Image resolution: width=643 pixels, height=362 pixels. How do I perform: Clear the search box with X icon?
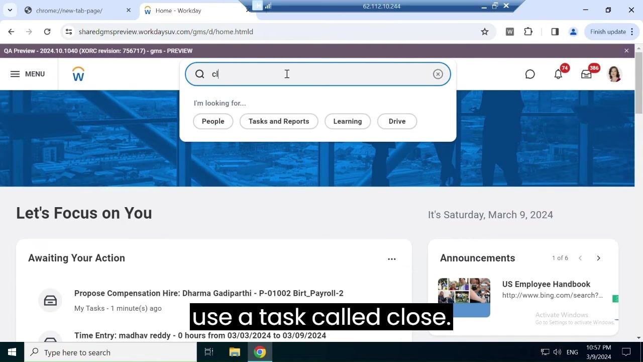coord(438,74)
